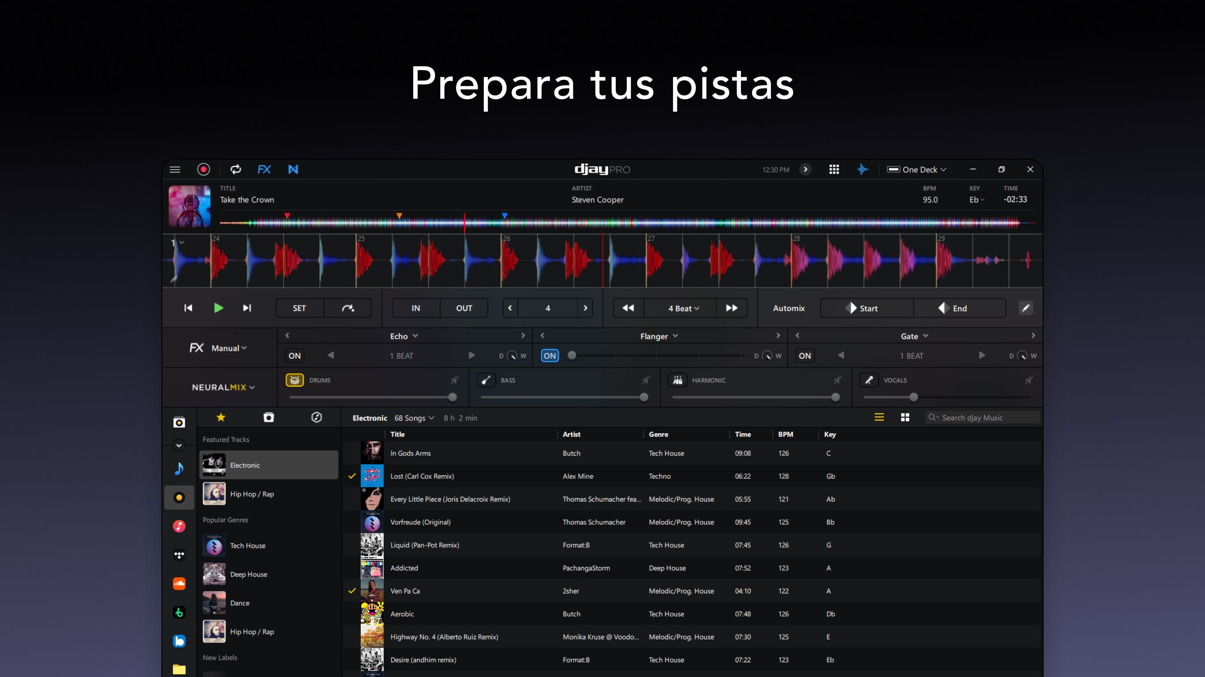Toggle the Neural Mix N icon
This screenshot has width=1205, height=677.
[293, 169]
